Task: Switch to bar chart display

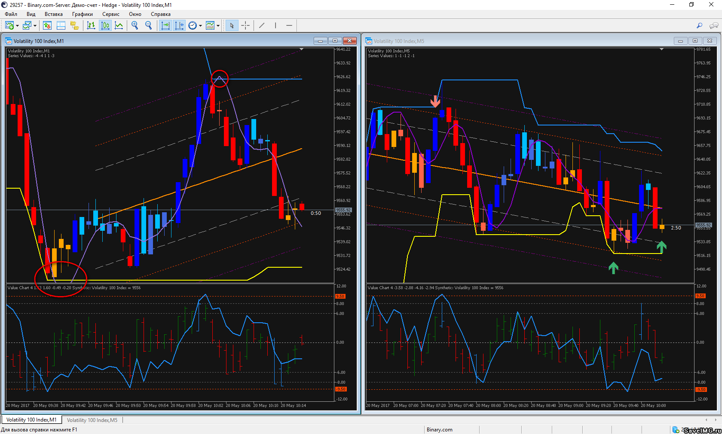Action: pyautogui.click(x=91, y=26)
